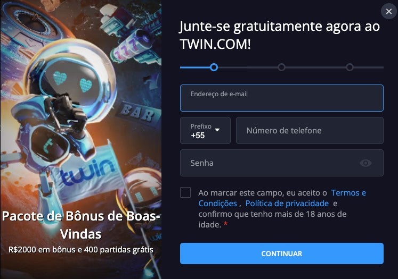
Task: Show password using the eye icon
Action: 365,163
